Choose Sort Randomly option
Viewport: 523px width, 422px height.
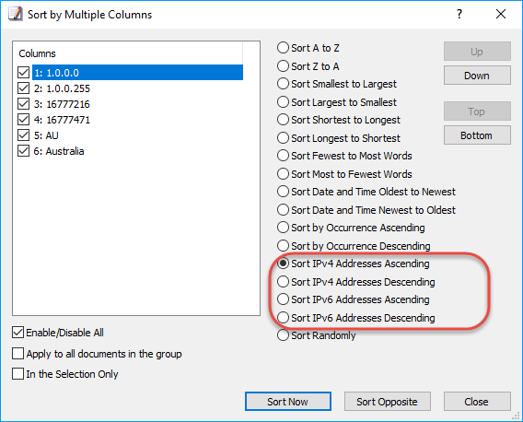[x=283, y=335]
